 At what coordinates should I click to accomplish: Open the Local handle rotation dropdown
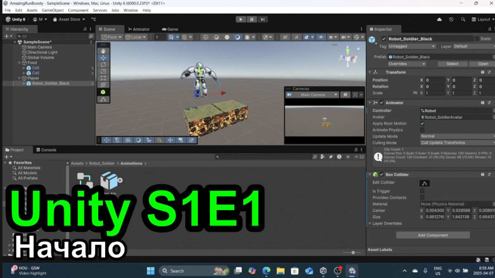[136, 37]
